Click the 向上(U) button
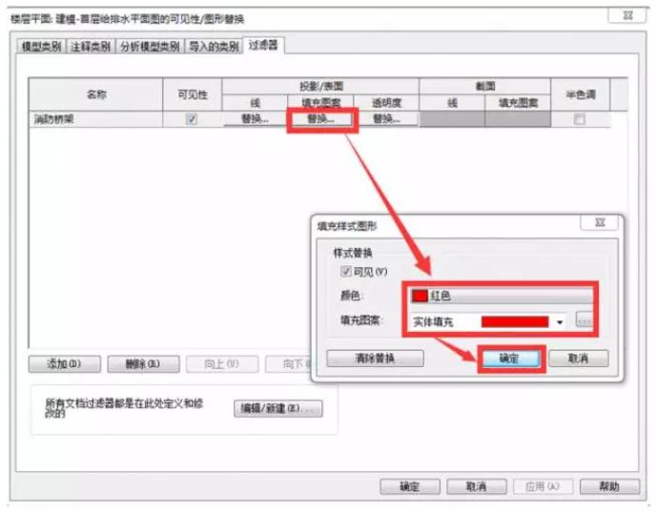Viewport: 656px width, 513px height. [x=222, y=363]
